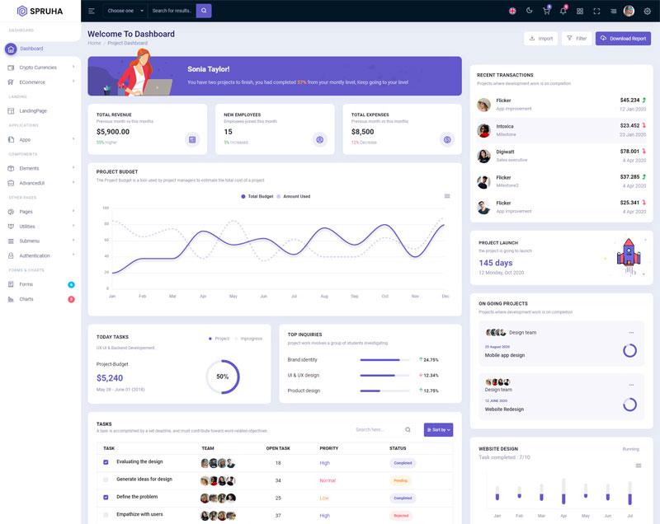Switch to dark mode via moon icon
Screen dimensions: 660x524
(x=529, y=11)
